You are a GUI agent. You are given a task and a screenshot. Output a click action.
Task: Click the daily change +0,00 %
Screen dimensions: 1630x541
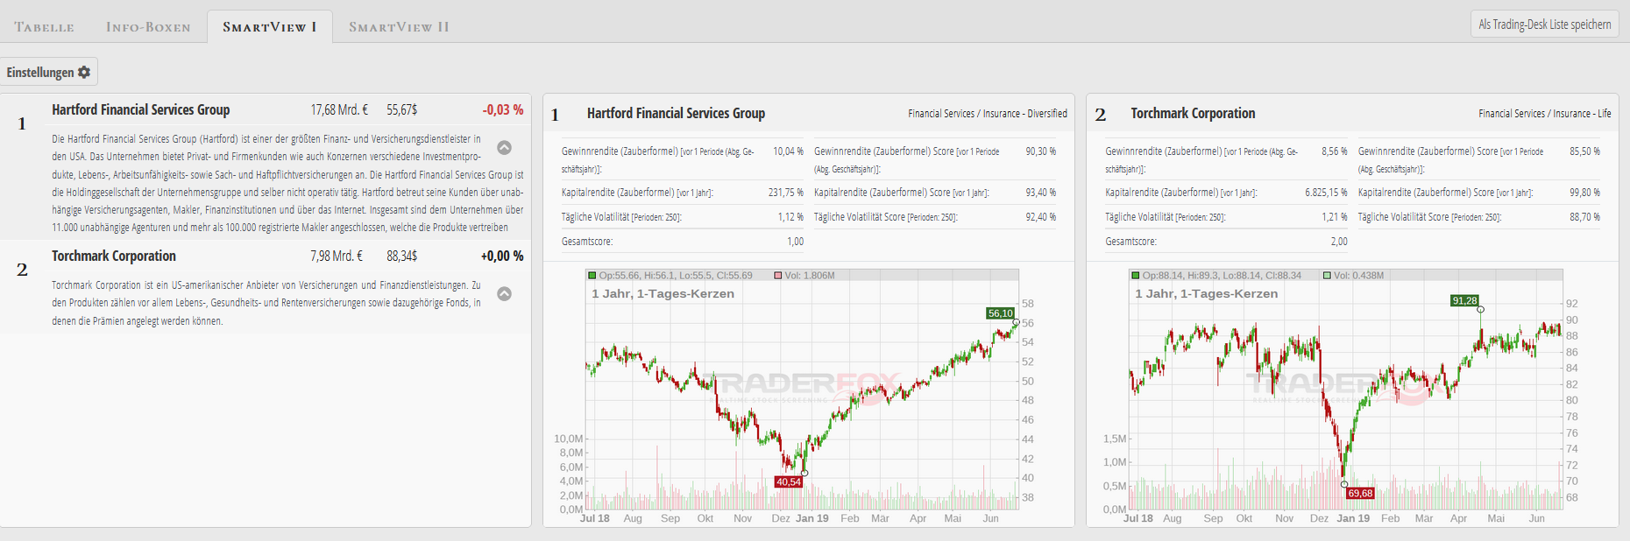502,256
